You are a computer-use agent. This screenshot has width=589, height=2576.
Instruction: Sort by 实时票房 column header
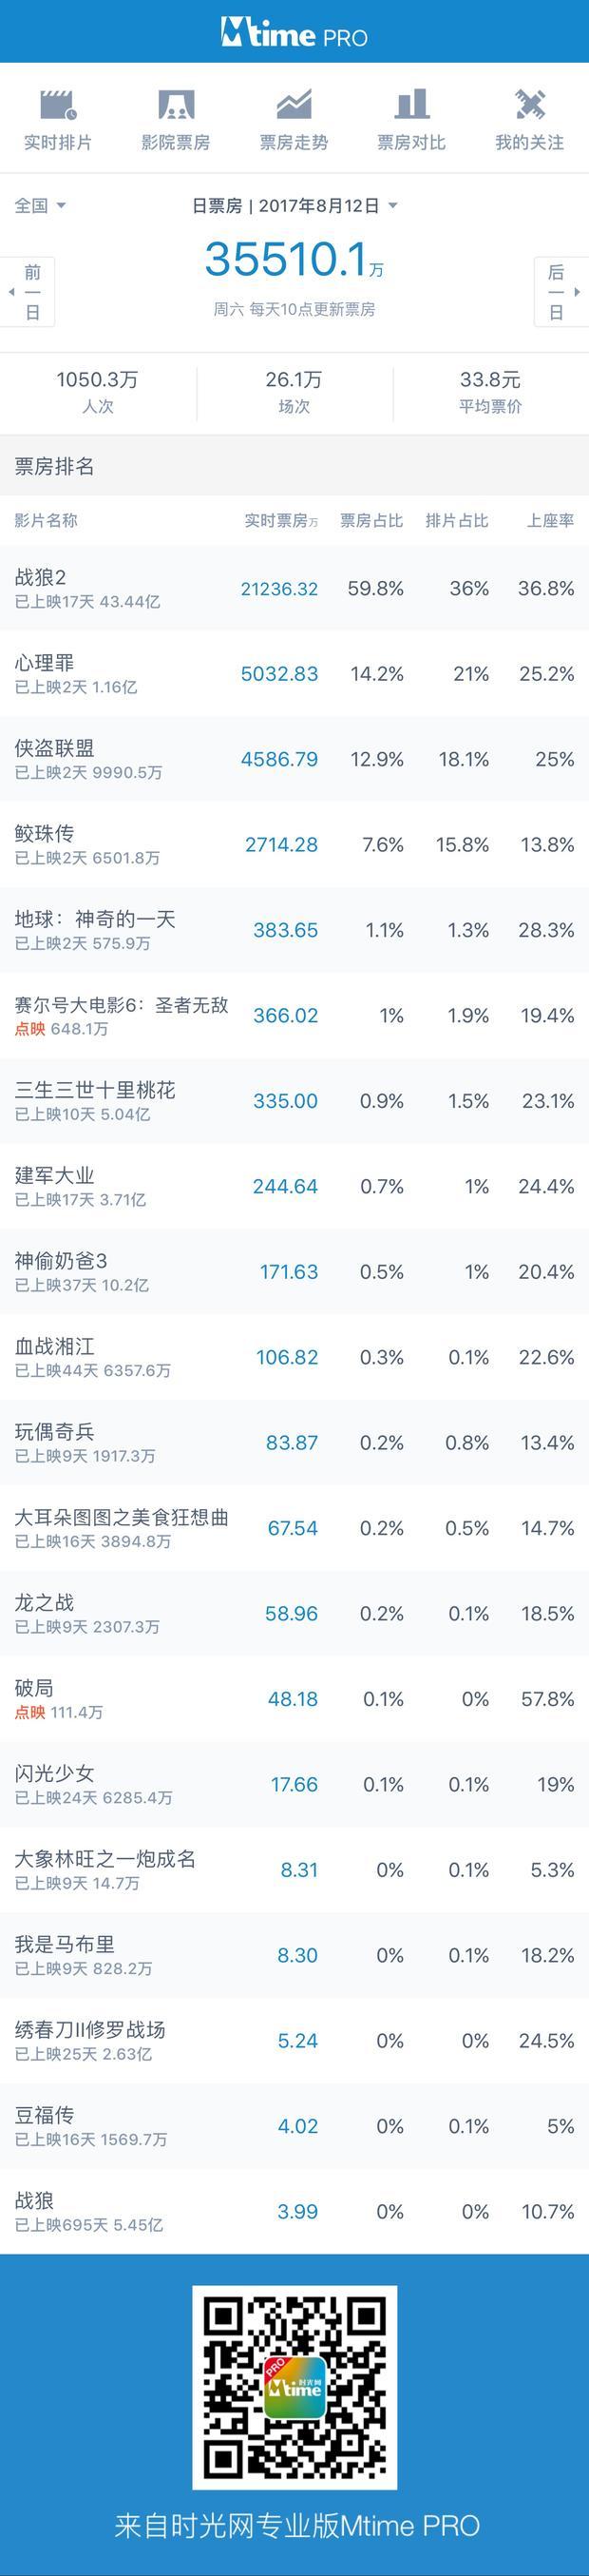click(x=280, y=520)
